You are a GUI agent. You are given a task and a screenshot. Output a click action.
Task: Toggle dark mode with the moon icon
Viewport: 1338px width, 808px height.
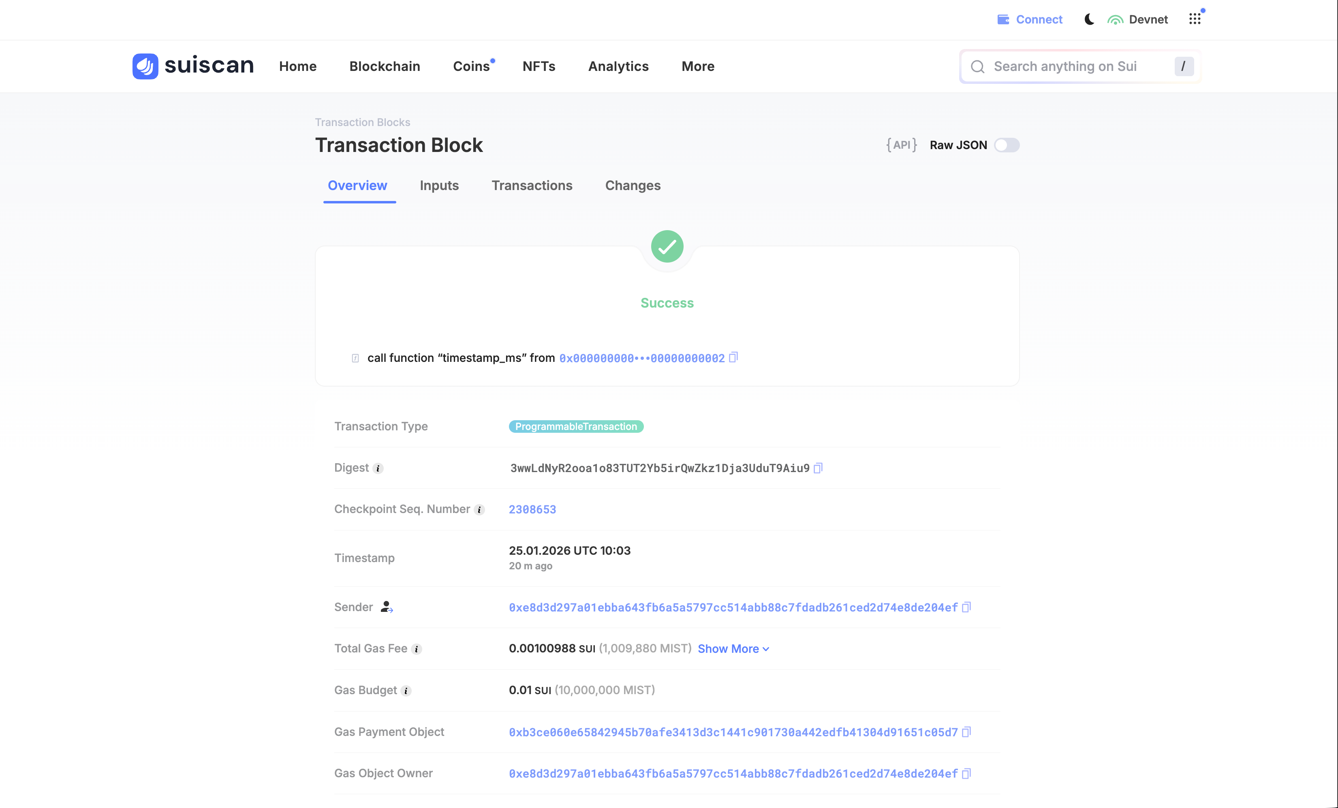[x=1089, y=19]
